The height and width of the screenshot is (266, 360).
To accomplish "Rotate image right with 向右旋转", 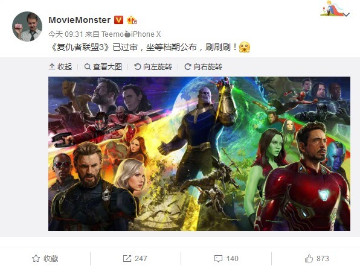I will point(204,67).
